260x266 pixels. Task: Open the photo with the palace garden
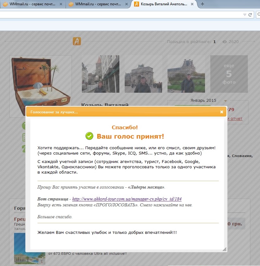pyautogui.click(x=186, y=74)
